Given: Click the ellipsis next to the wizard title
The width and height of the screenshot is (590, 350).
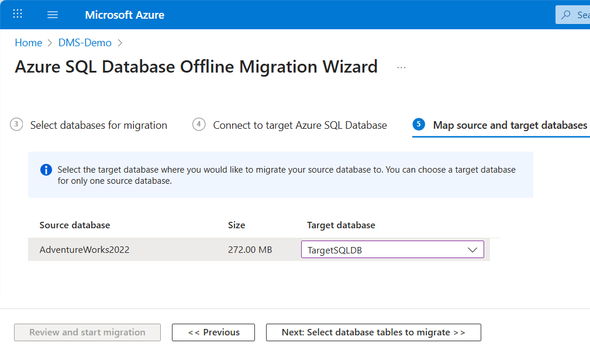Looking at the screenshot, I should pyautogui.click(x=401, y=67).
